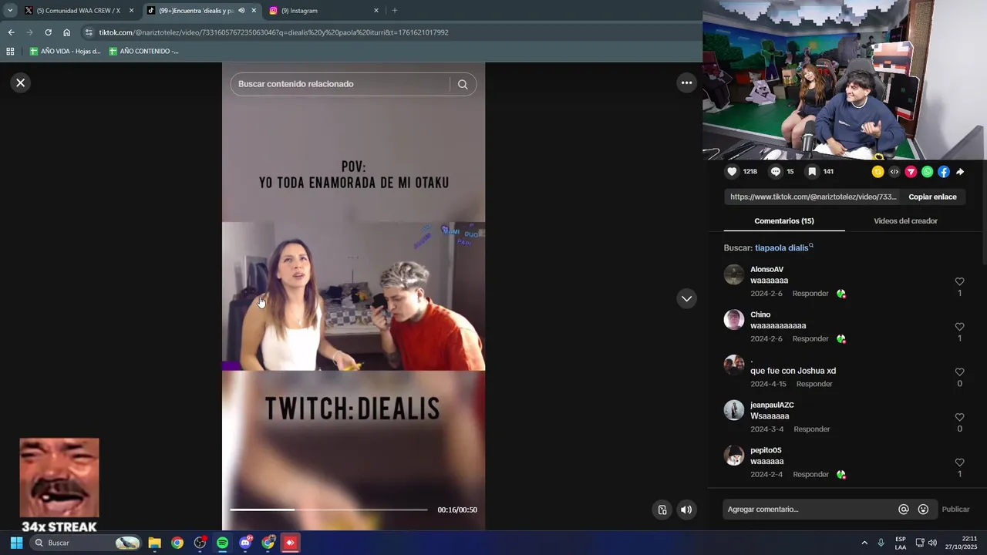Open comments via speech bubble icon

click(x=776, y=172)
